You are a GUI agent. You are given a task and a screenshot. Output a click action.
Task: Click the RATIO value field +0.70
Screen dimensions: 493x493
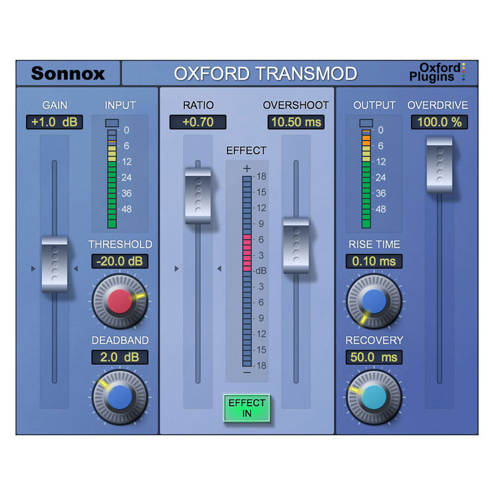tap(198, 122)
